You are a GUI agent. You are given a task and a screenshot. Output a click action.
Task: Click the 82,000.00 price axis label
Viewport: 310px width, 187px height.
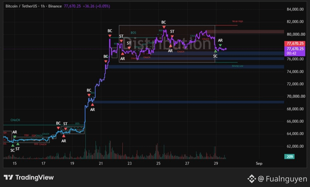click(x=295, y=22)
